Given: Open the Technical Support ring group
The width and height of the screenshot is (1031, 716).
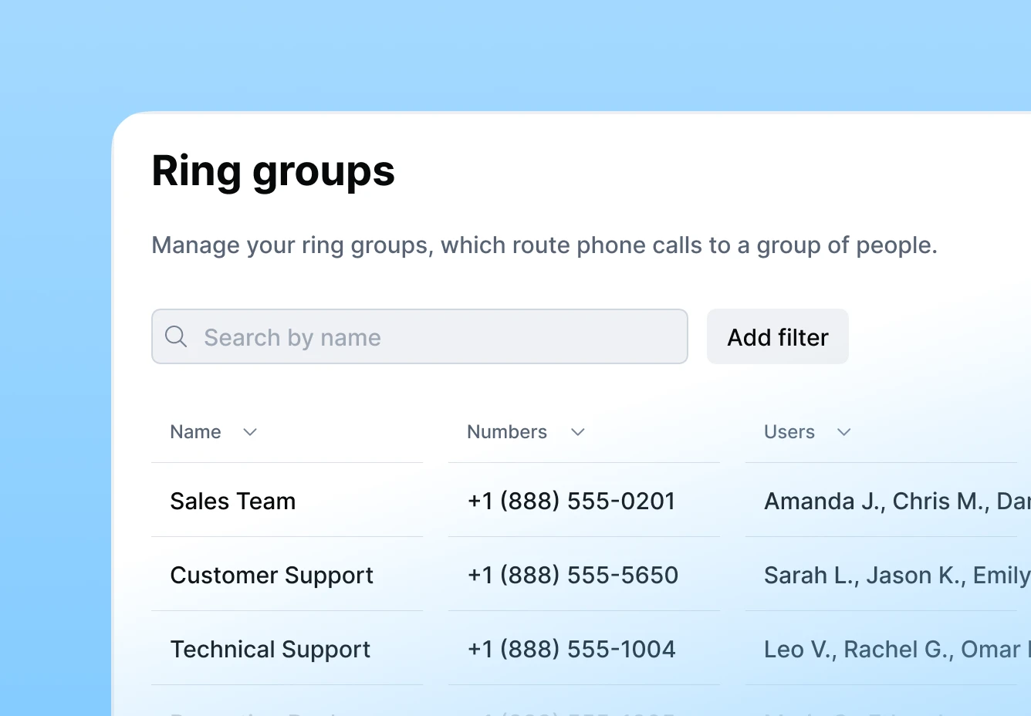Looking at the screenshot, I should [270, 650].
